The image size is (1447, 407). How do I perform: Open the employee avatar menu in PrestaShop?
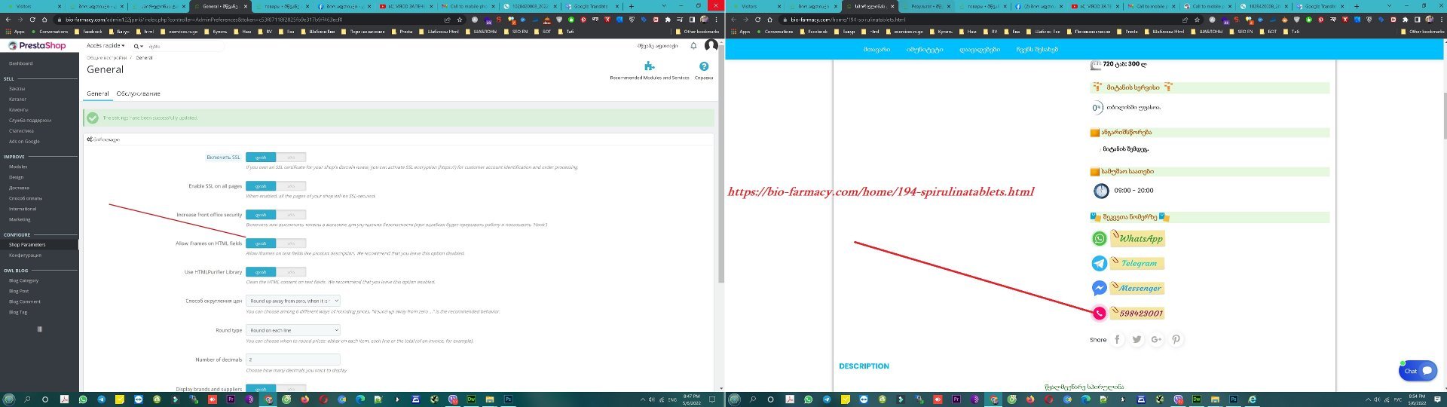[x=711, y=46]
